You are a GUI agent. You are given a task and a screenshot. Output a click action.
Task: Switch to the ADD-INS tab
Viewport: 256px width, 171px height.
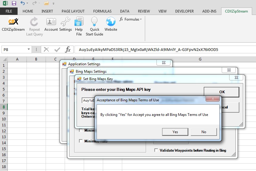point(209,11)
